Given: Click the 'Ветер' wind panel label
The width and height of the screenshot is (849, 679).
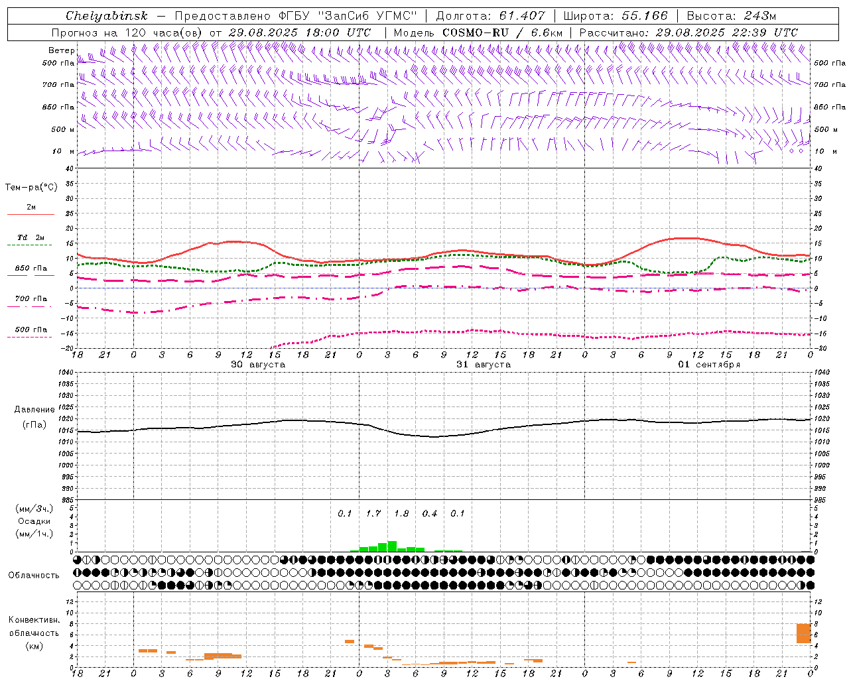Looking at the screenshot, I should [62, 50].
